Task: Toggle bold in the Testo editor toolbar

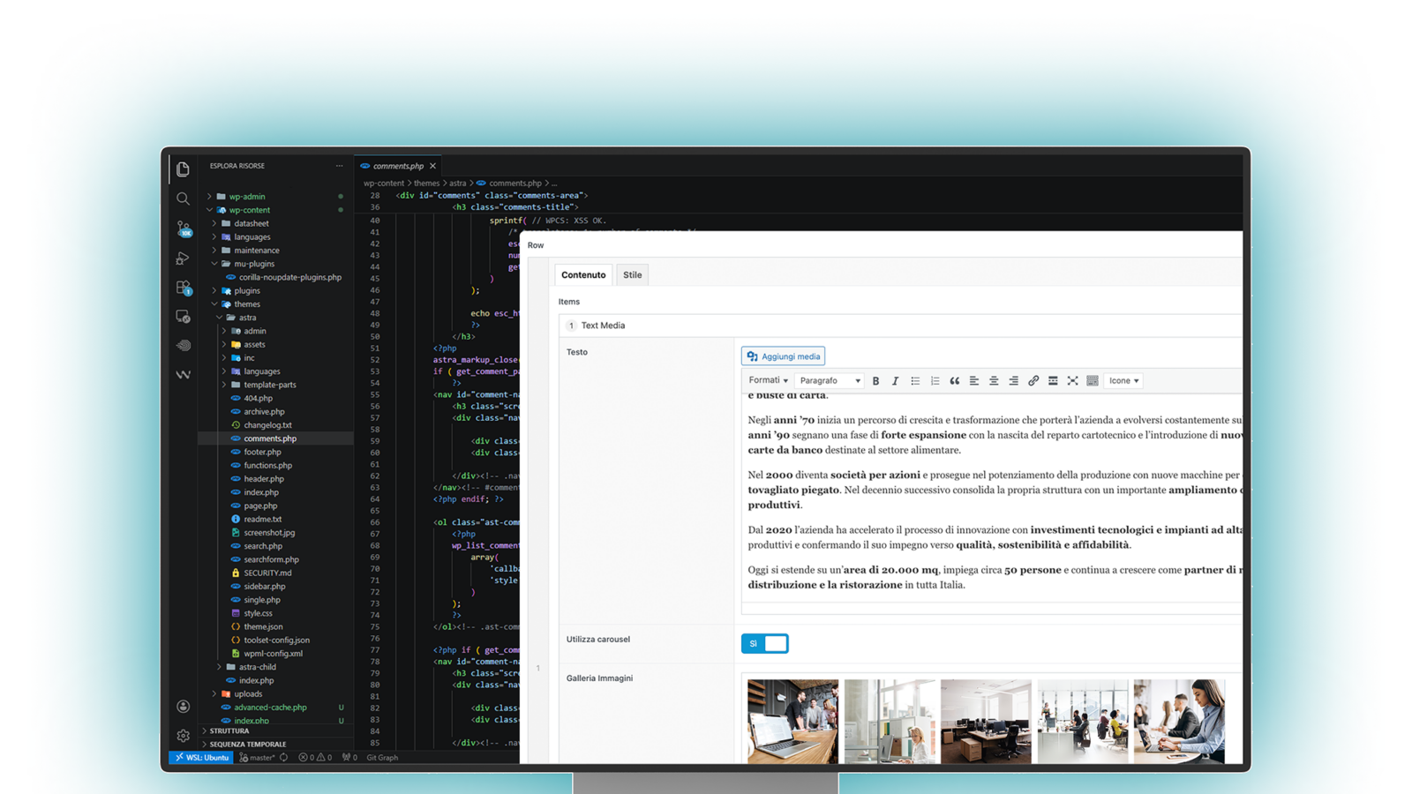Action: click(875, 381)
